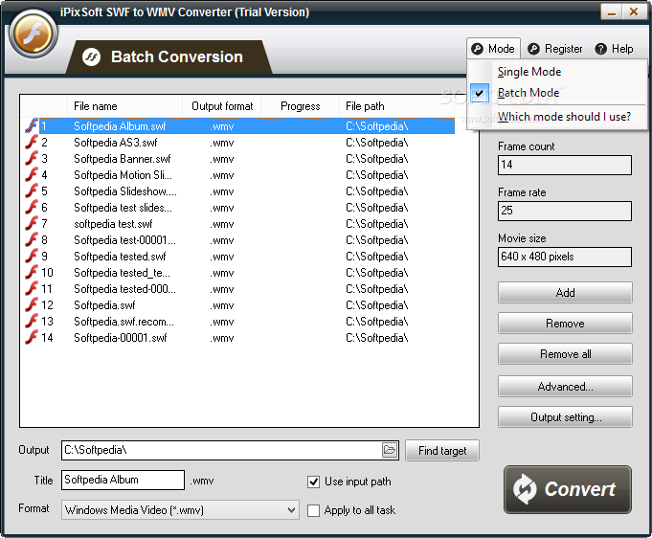Click the Flash icon beside row 5
This screenshot has height=538, width=652.
point(32,191)
